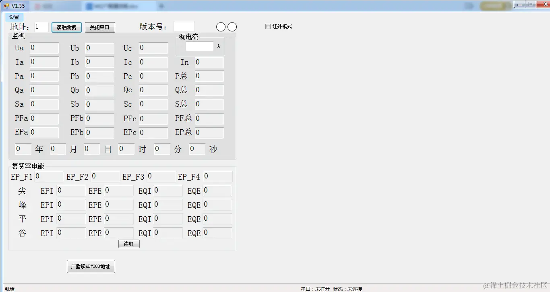
Task: Click the Qc value field
Action: pos(153,90)
